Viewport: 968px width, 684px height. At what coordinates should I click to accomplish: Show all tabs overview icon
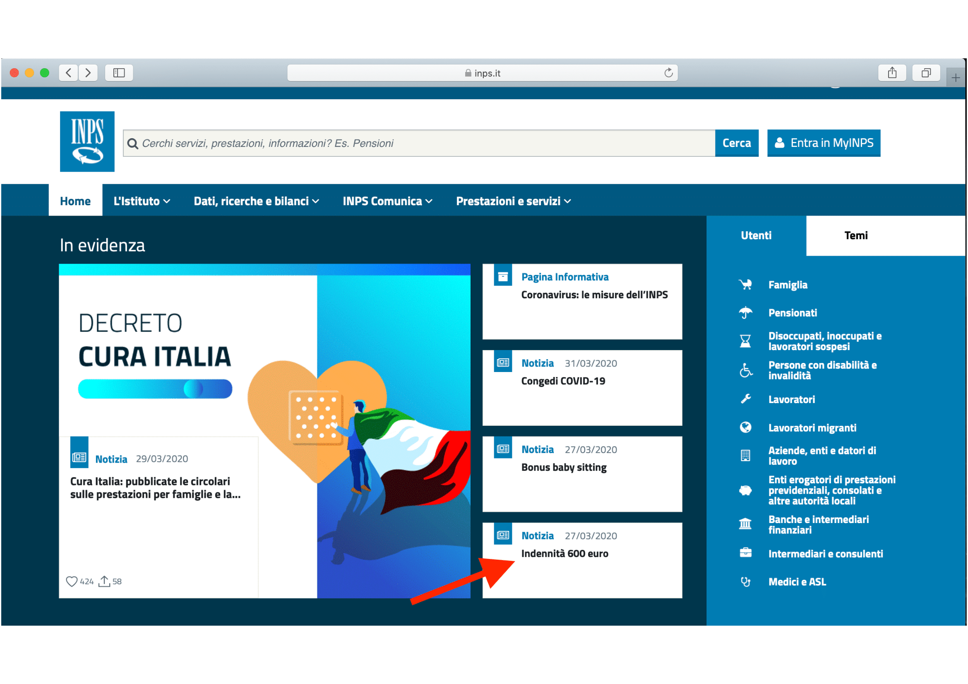[926, 73]
